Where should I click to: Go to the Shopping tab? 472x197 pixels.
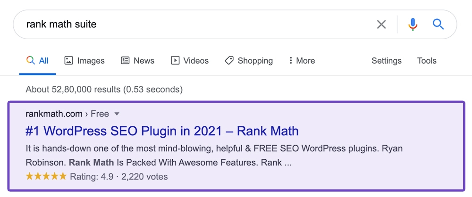(255, 60)
